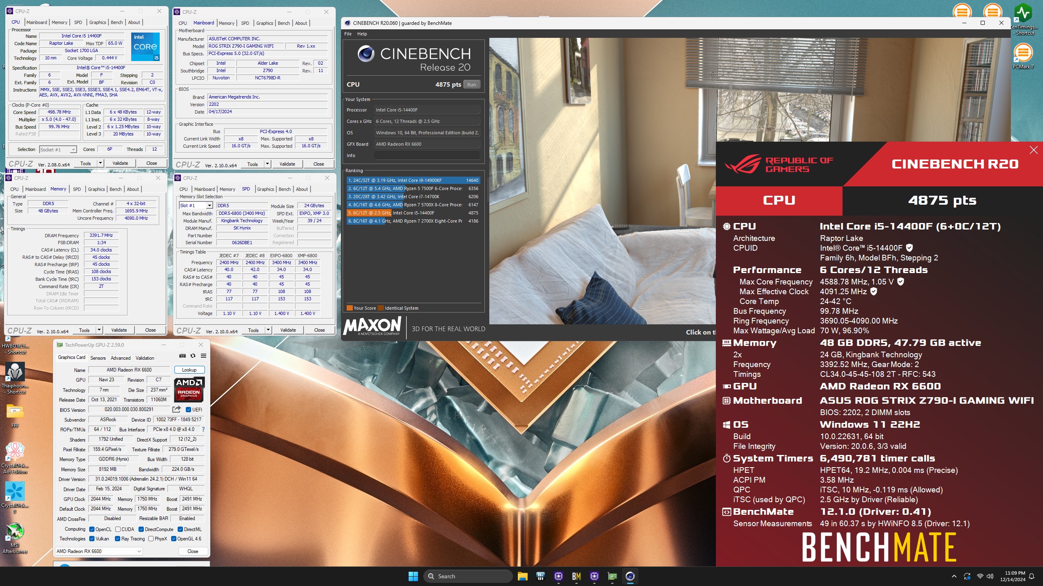Open the Slot #1 memory slot dropdown

(x=196, y=206)
